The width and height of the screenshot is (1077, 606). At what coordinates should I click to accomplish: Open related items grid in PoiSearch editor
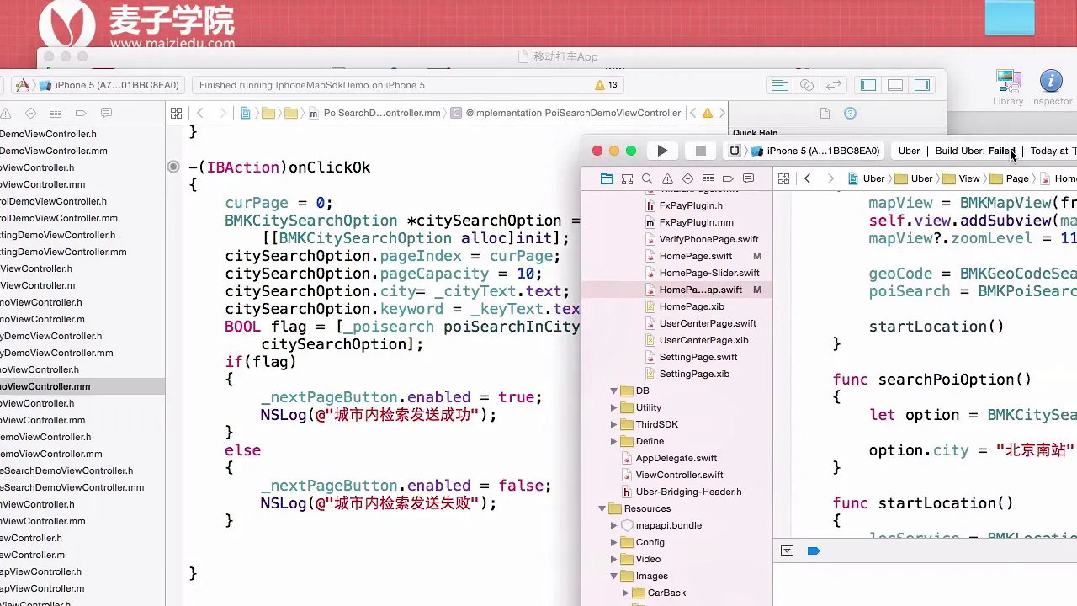(x=176, y=113)
